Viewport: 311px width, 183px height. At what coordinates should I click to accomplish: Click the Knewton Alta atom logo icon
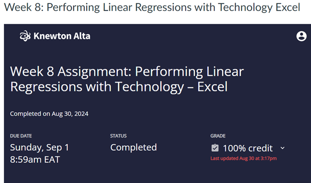[x=25, y=36]
